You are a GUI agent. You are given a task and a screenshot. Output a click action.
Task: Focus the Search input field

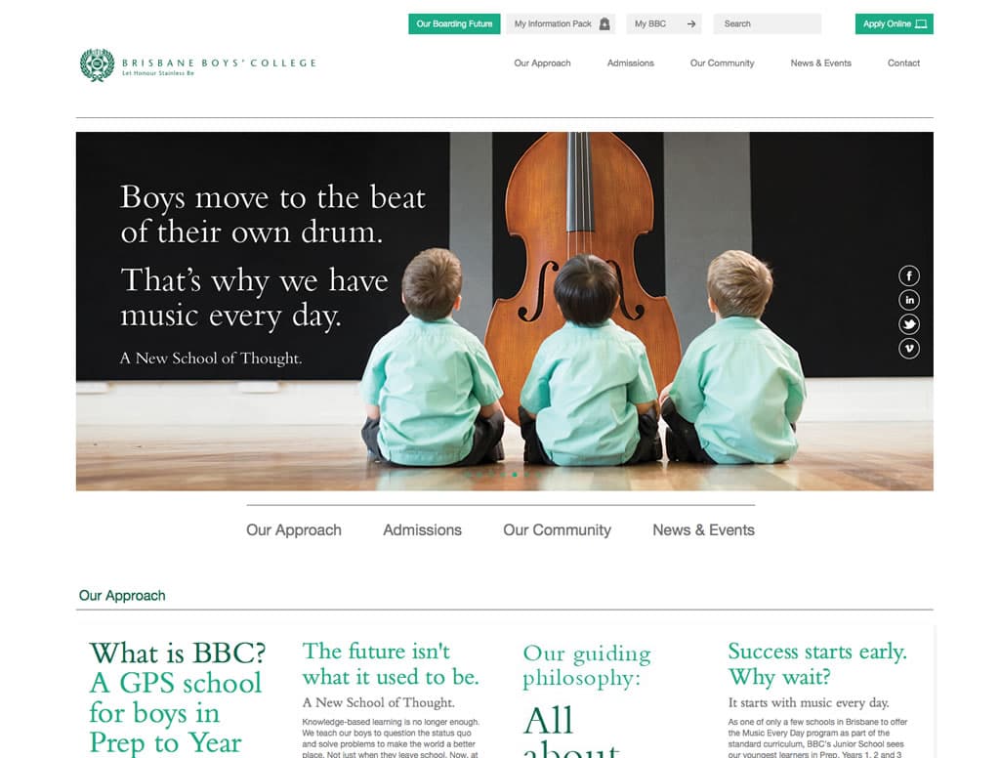pos(768,23)
